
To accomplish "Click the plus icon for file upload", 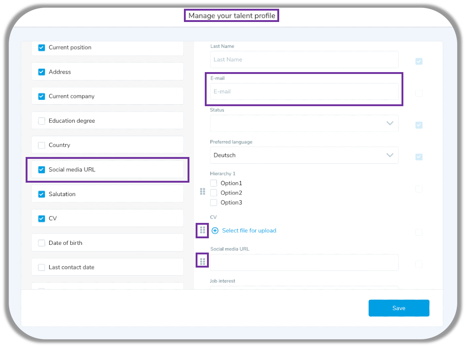I will (215, 231).
